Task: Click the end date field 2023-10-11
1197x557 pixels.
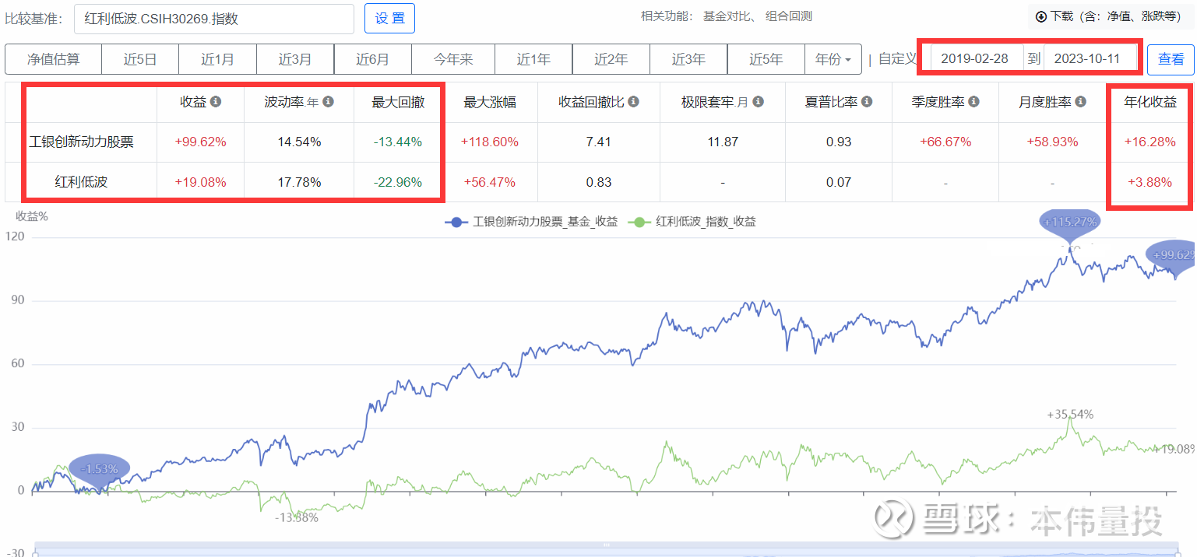Action: tap(1091, 58)
